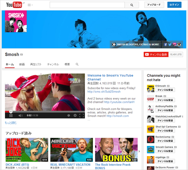This screenshot has height=170, width=188.
Task: Open the ElSmosh channel name link
Action: click(x=161, y=86)
